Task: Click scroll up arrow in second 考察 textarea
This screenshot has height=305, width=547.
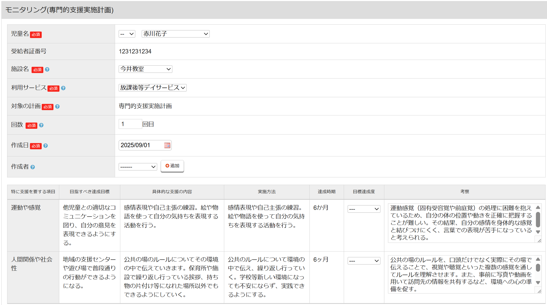Action: (538, 259)
